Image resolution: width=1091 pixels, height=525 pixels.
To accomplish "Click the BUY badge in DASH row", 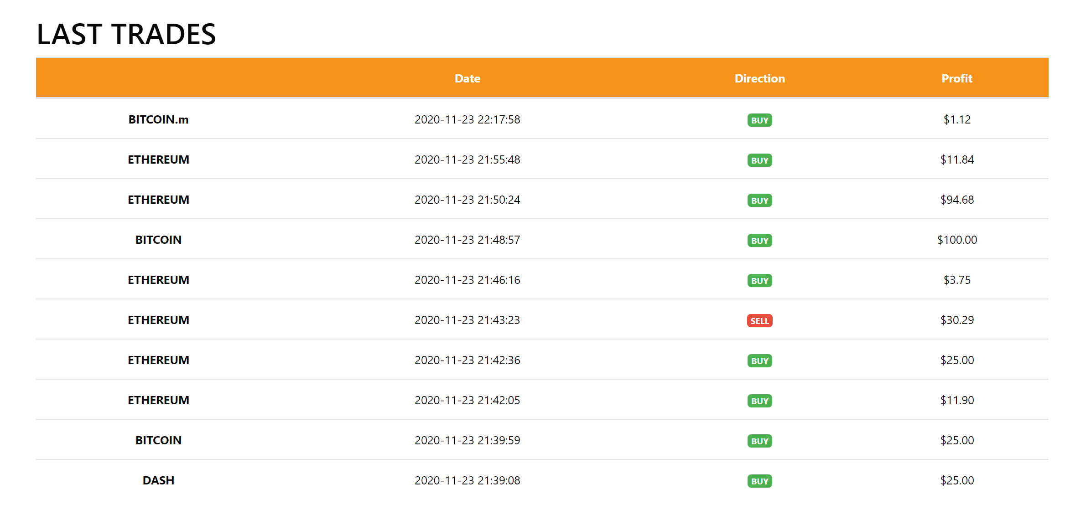I will coord(759,481).
